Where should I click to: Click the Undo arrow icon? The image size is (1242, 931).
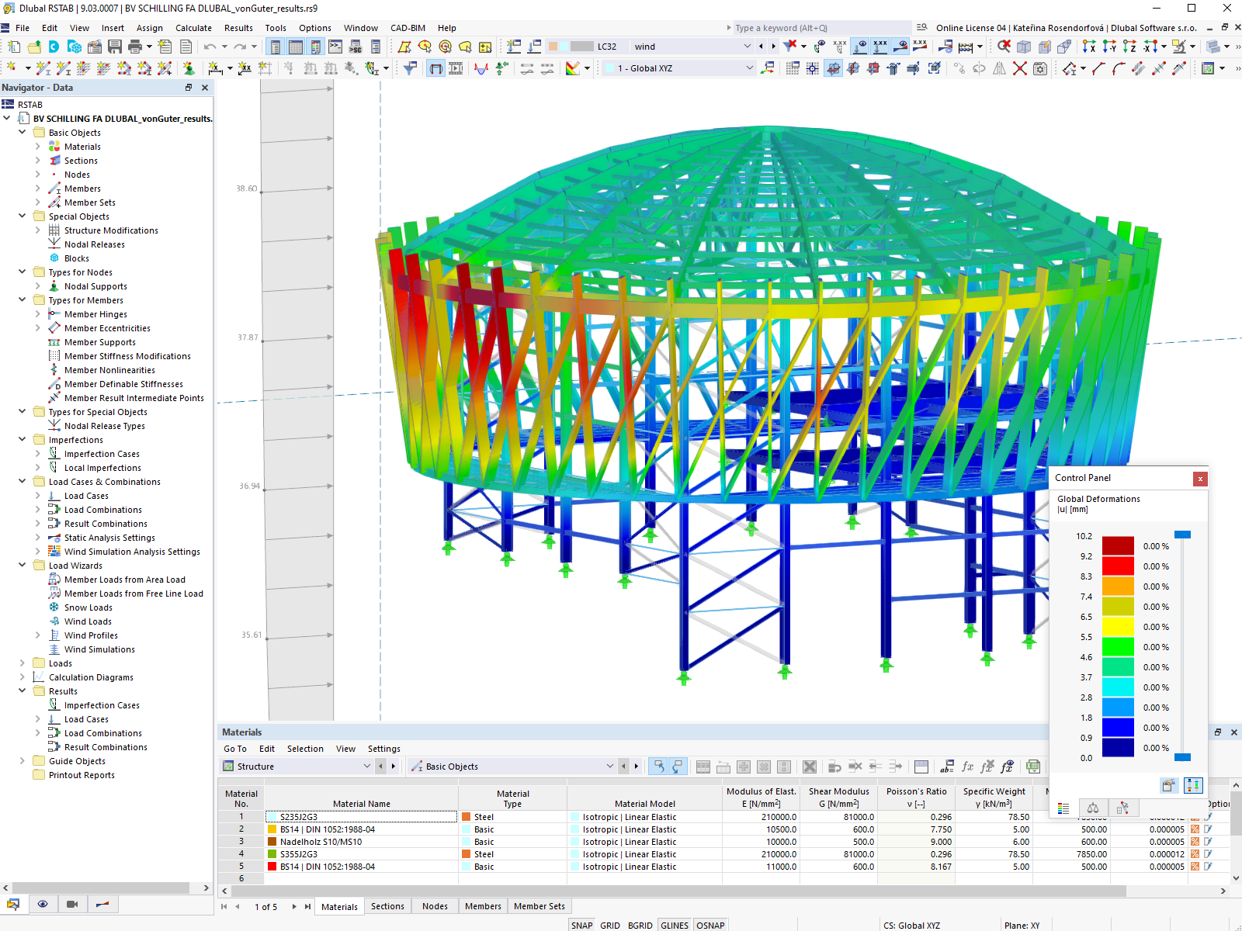pyautogui.click(x=210, y=47)
